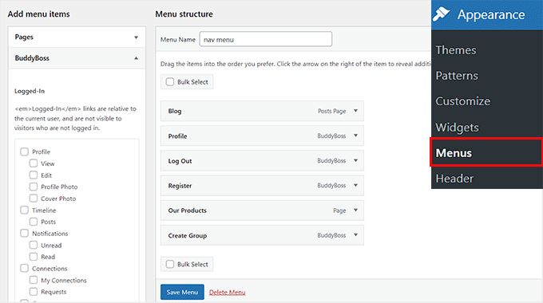Tick the Profile checkbox in BuddyBoss list
Screen dimensions: 543x303
(x=24, y=151)
